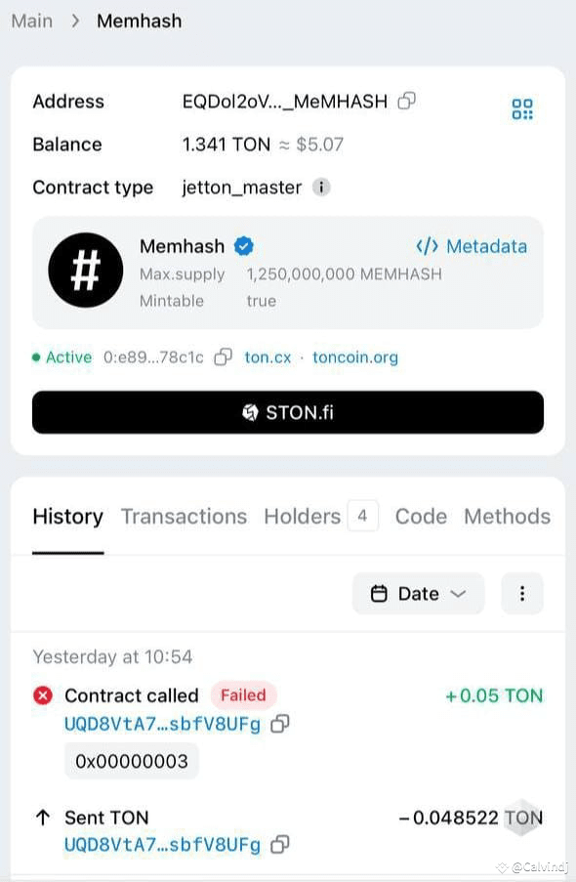The image size is (576, 882).
Task: Open the Holders tab
Action: (302, 517)
